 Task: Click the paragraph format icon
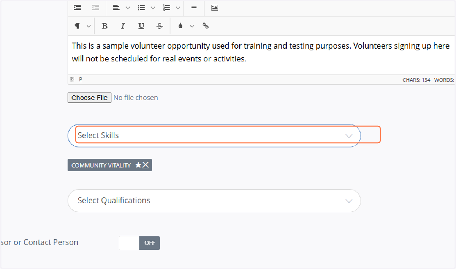pyautogui.click(x=77, y=26)
